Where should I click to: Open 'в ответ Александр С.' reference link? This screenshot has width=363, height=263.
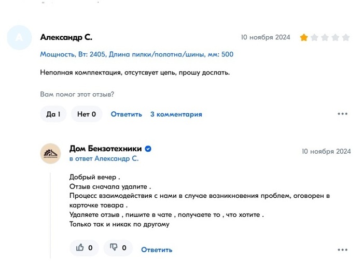(x=104, y=158)
